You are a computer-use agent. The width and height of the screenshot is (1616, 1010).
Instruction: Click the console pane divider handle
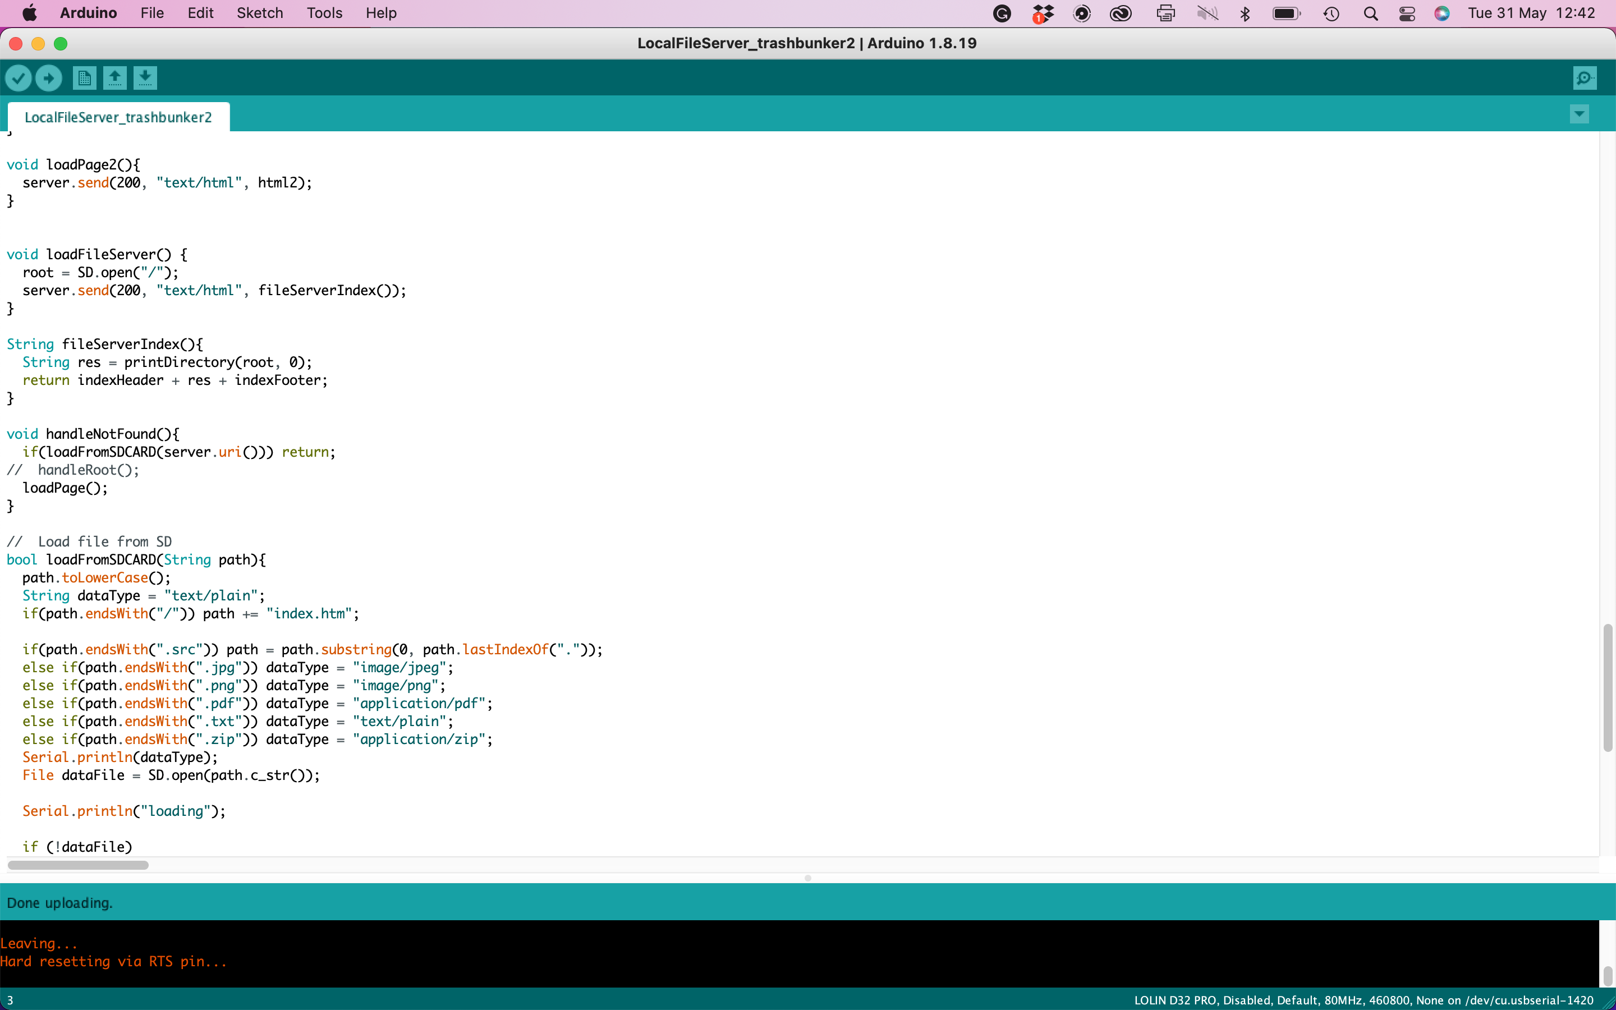coord(807,878)
